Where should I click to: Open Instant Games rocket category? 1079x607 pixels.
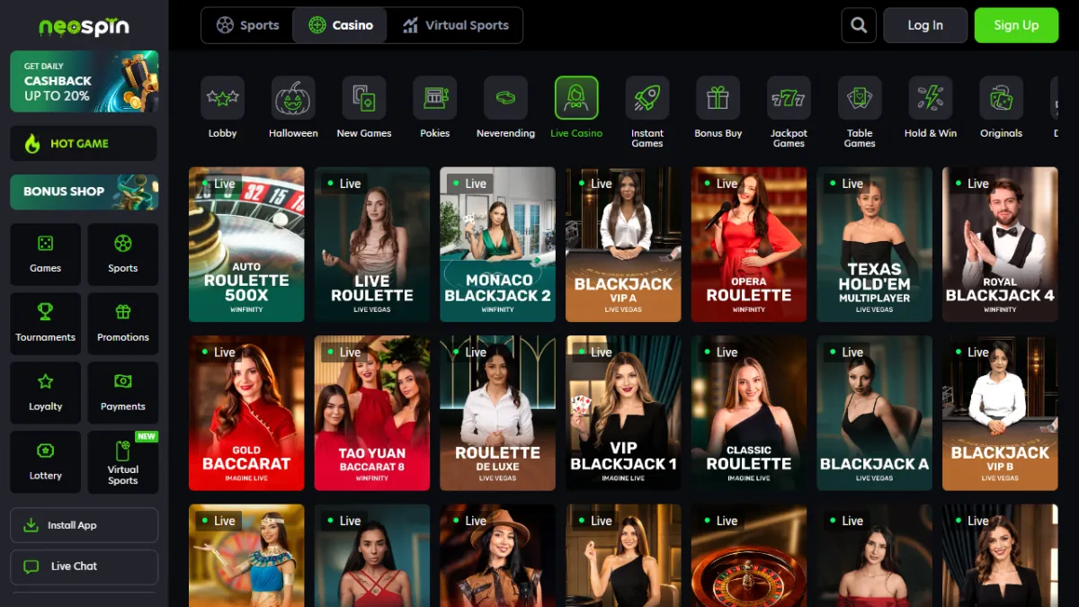click(x=647, y=98)
